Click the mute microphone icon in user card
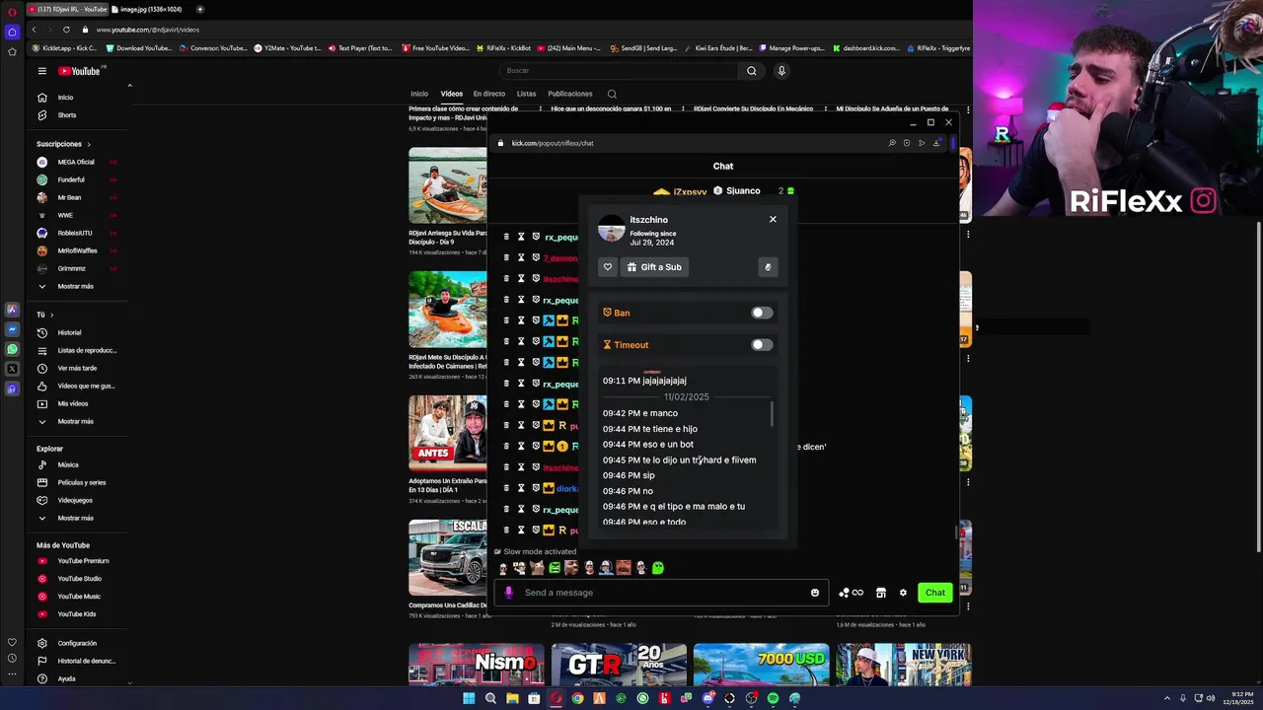The image size is (1263, 710). pyautogui.click(x=768, y=267)
